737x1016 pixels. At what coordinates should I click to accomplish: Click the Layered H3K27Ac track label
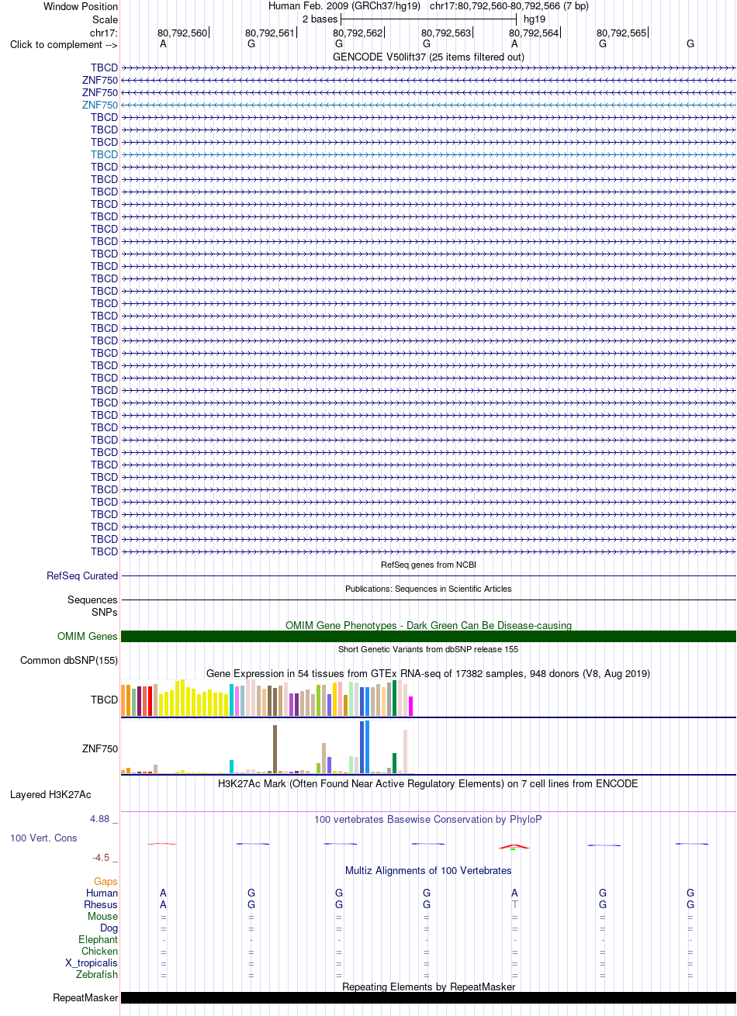click(x=50, y=795)
